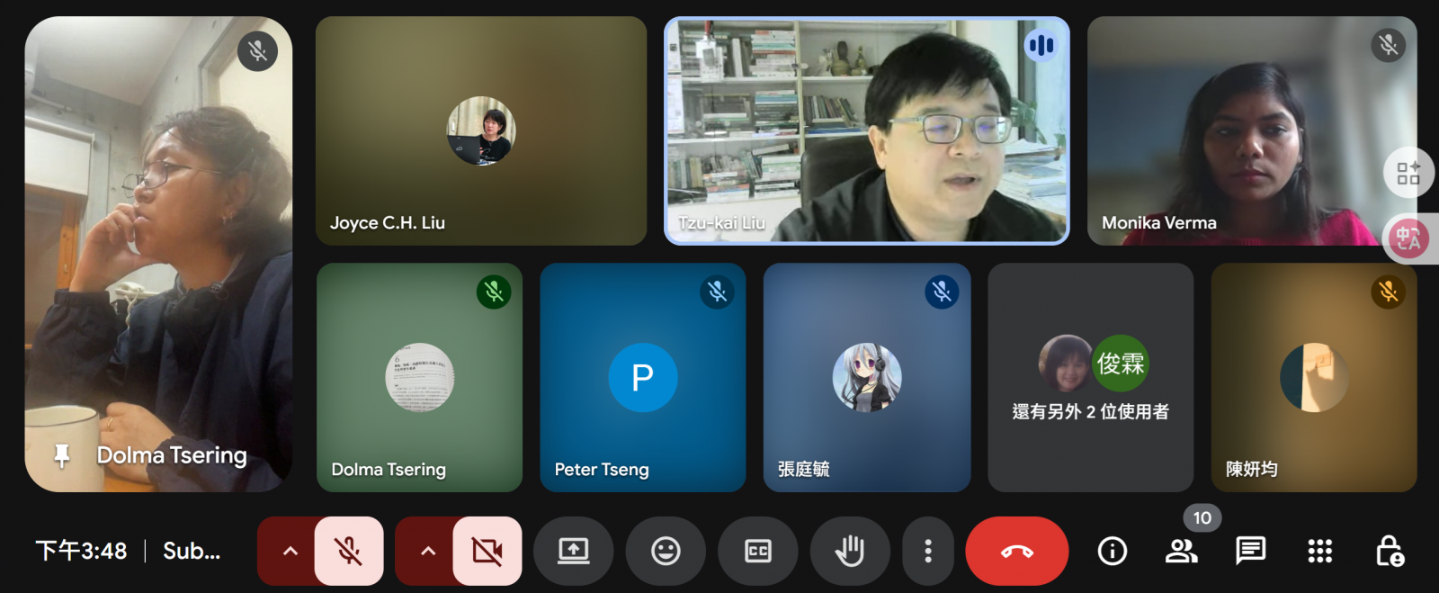1439x593 pixels.
Task: Open the emoji reactions picker
Action: tap(666, 551)
